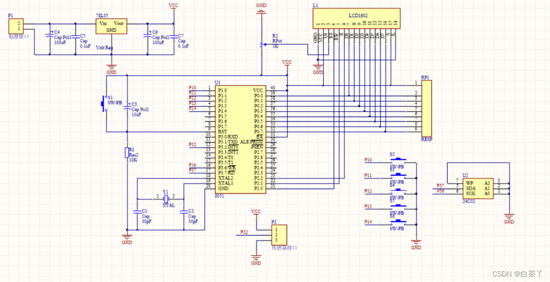Select the P1 power connector
The height and width of the screenshot is (282, 550).
point(18,25)
